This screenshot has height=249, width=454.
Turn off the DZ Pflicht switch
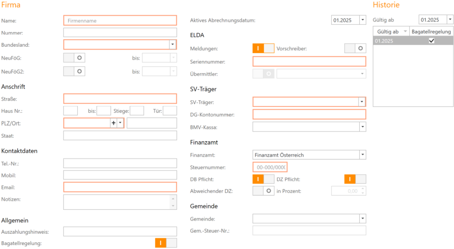click(x=355, y=179)
